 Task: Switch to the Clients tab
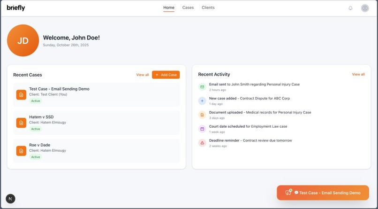(208, 8)
